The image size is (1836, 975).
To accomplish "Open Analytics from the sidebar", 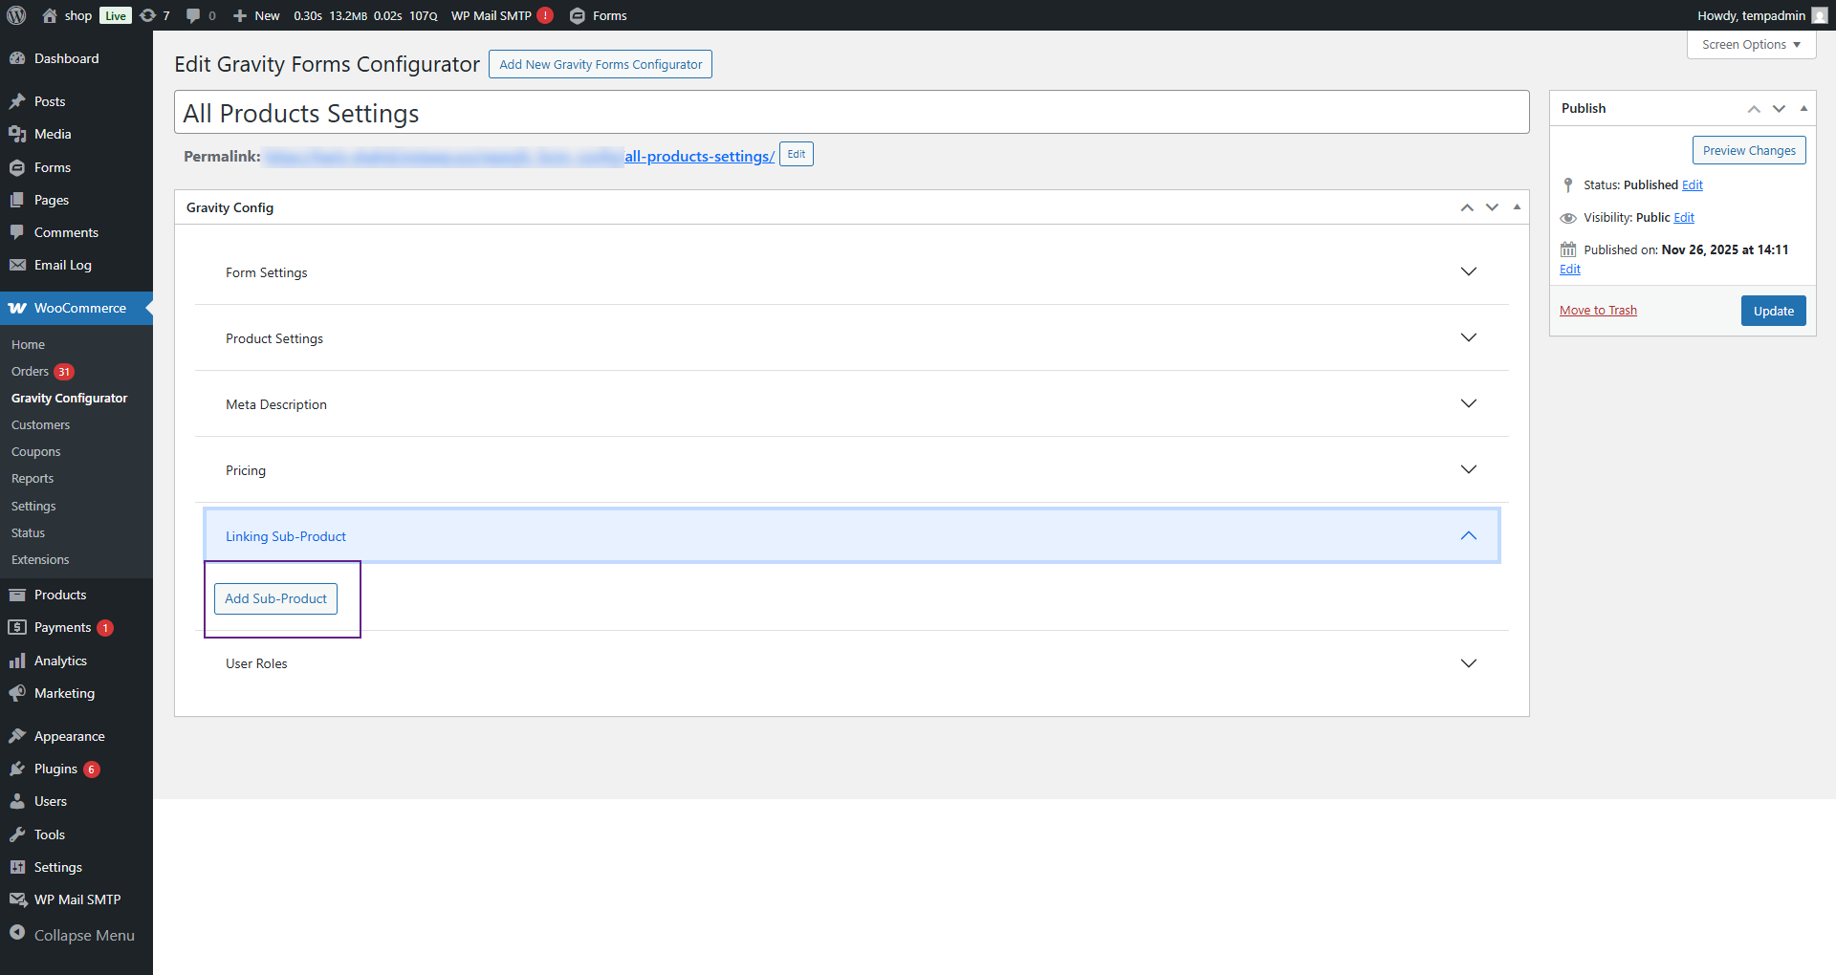I will 60,661.
